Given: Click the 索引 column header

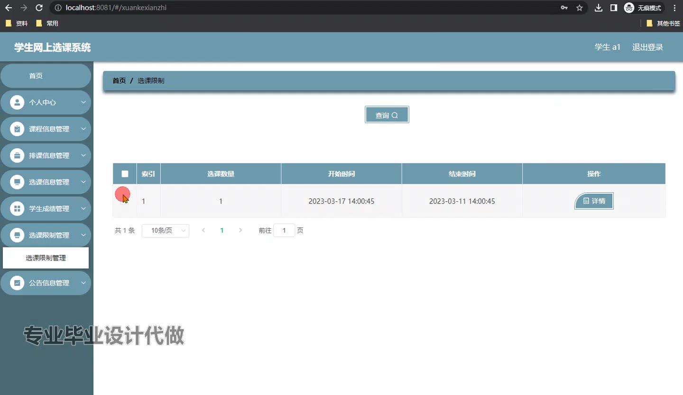Looking at the screenshot, I should [x=148, y=174].
